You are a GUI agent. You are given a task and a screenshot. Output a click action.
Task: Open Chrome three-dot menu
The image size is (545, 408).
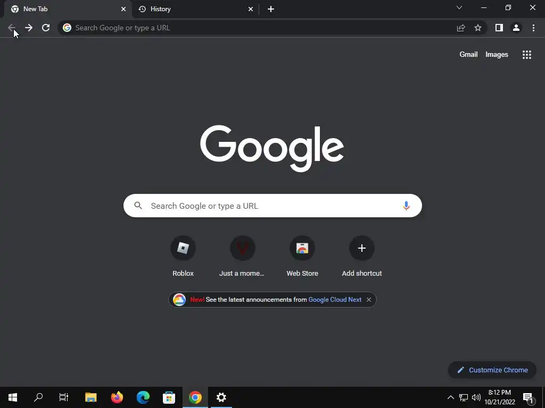(x=533, y=28)
